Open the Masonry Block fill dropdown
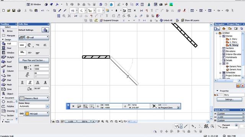The image size is (245, 137). (34, 98)
